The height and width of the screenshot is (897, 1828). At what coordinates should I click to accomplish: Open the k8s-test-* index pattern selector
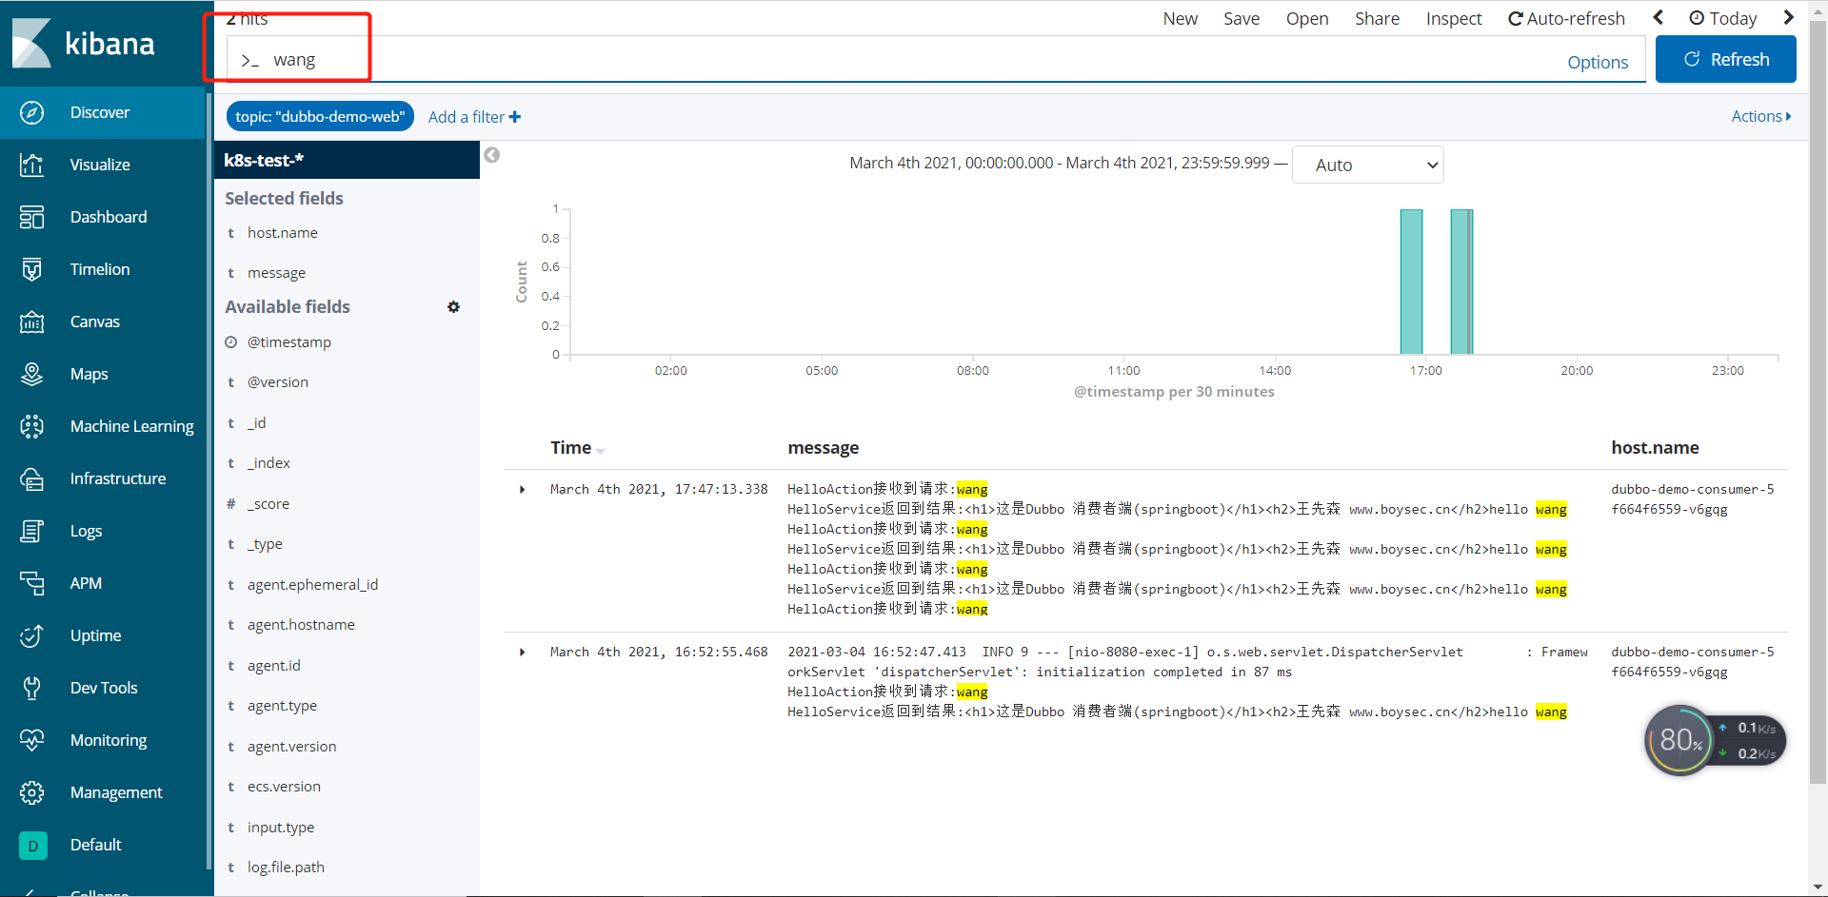click(x=347, y=160)
